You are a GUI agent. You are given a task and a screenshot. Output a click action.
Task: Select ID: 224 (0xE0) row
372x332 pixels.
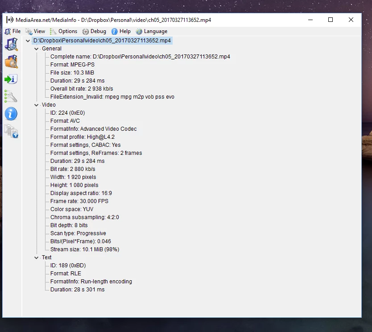click(68, 113)
